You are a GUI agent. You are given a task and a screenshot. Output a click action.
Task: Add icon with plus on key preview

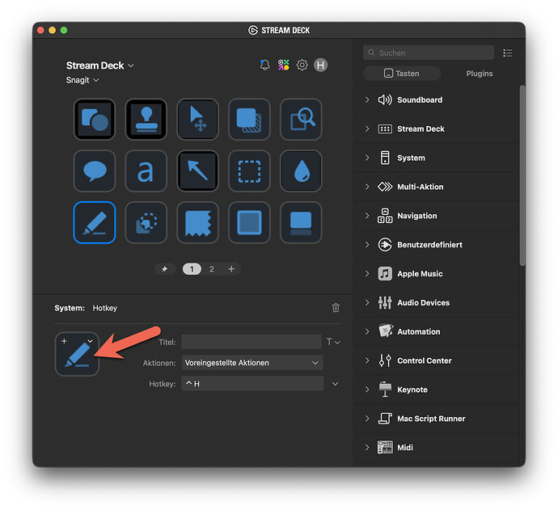64,341
